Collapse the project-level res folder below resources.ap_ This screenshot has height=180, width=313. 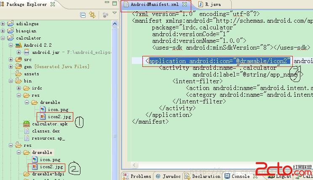point(11,146)
